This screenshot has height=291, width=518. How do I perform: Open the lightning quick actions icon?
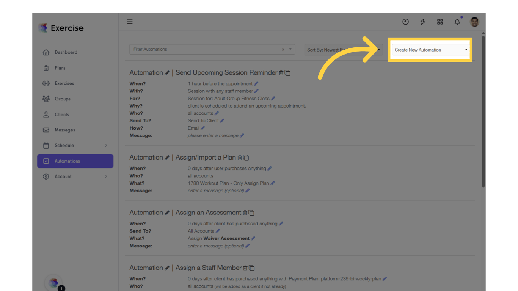coord(422,22)
